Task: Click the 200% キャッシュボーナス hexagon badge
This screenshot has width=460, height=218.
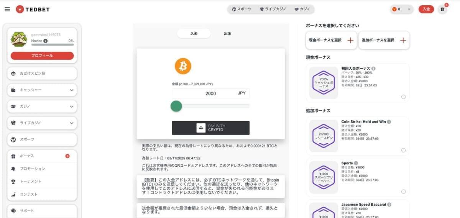Action: [x=324, y=83]
